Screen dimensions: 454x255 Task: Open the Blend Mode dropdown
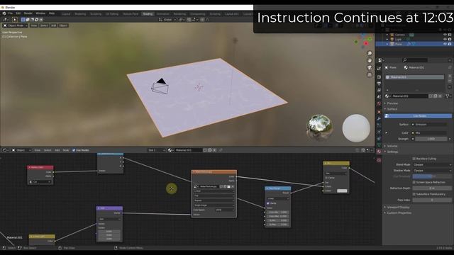point(432,164)
